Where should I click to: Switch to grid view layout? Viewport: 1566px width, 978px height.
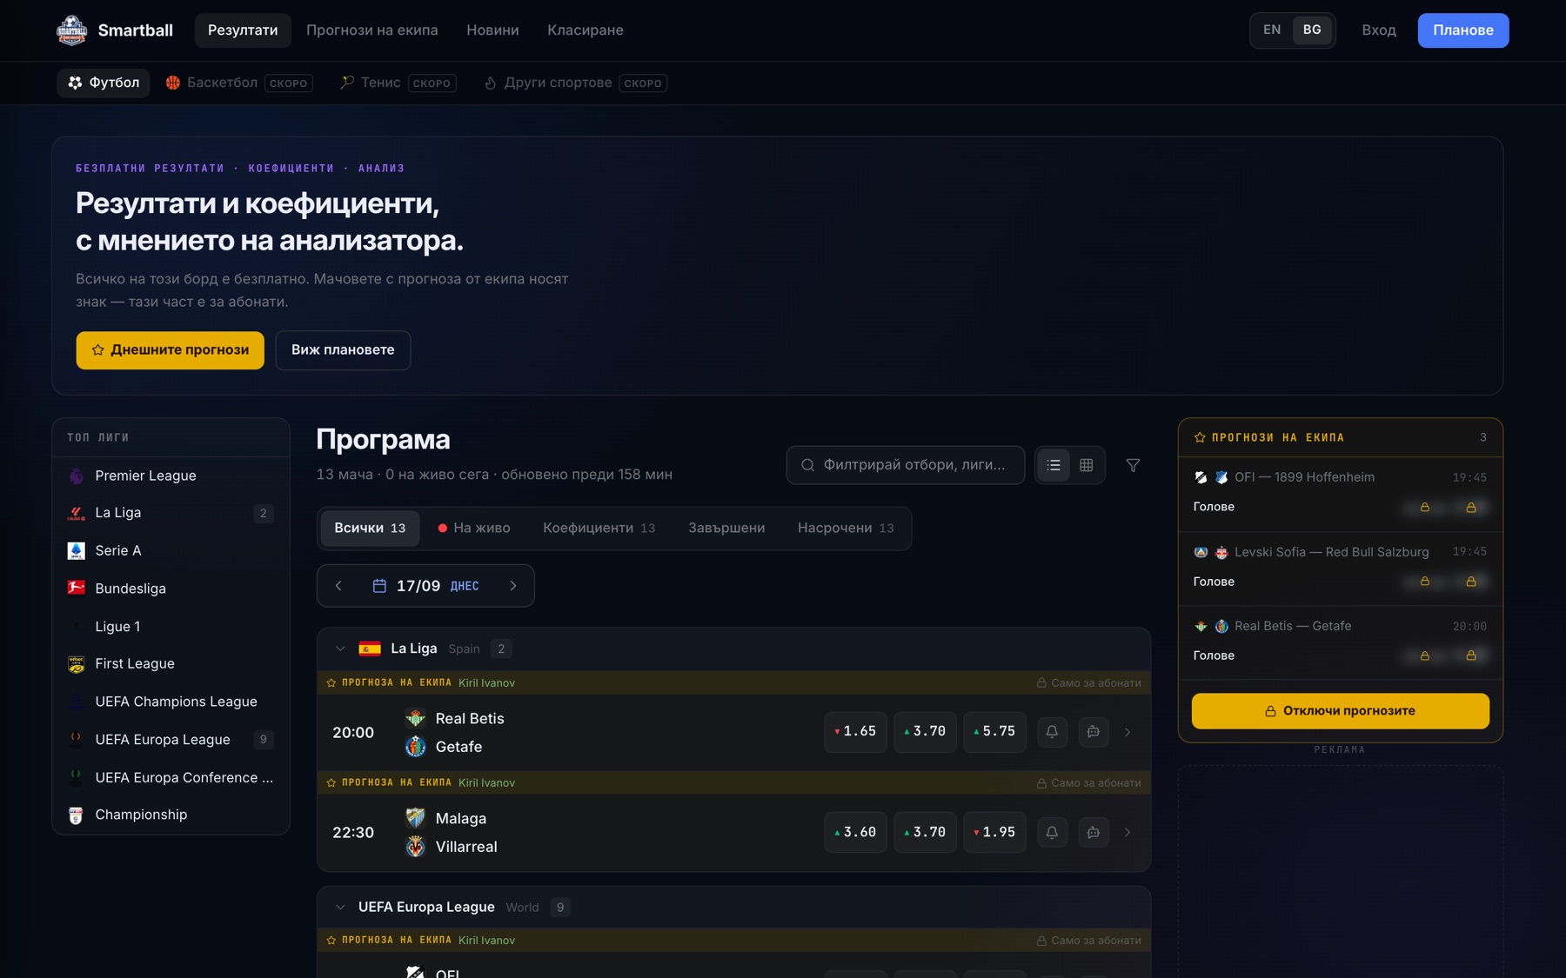tap(1087, 465)
